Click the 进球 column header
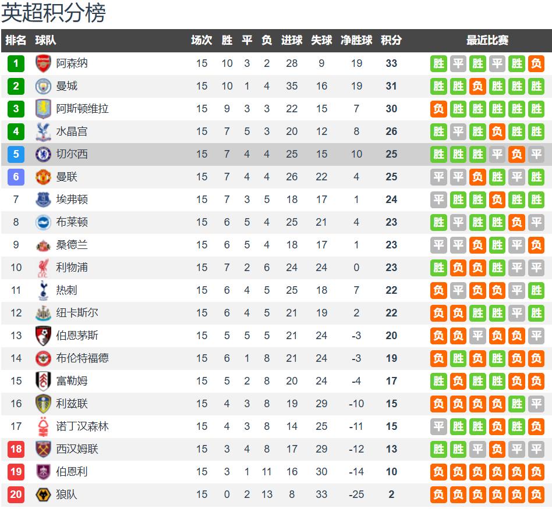 [292, 41]
